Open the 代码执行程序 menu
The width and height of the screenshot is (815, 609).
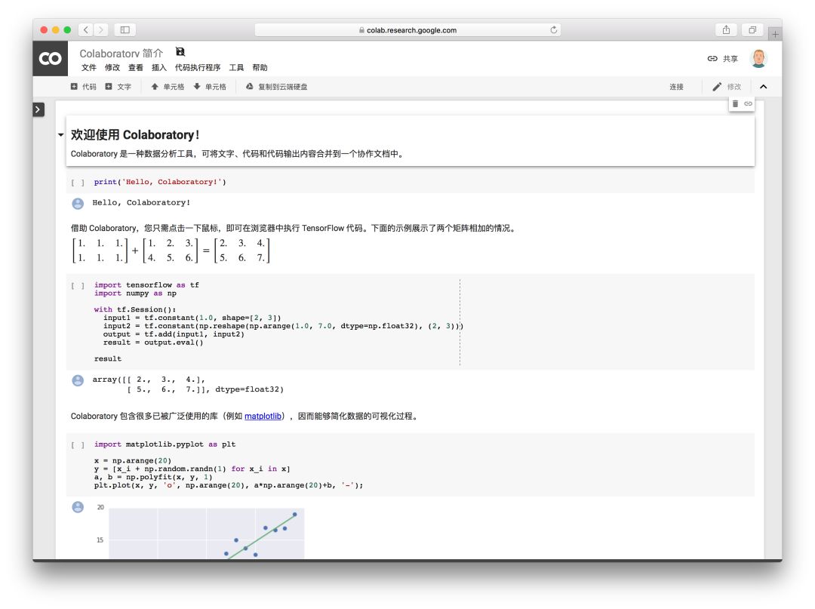pos(198,68)
